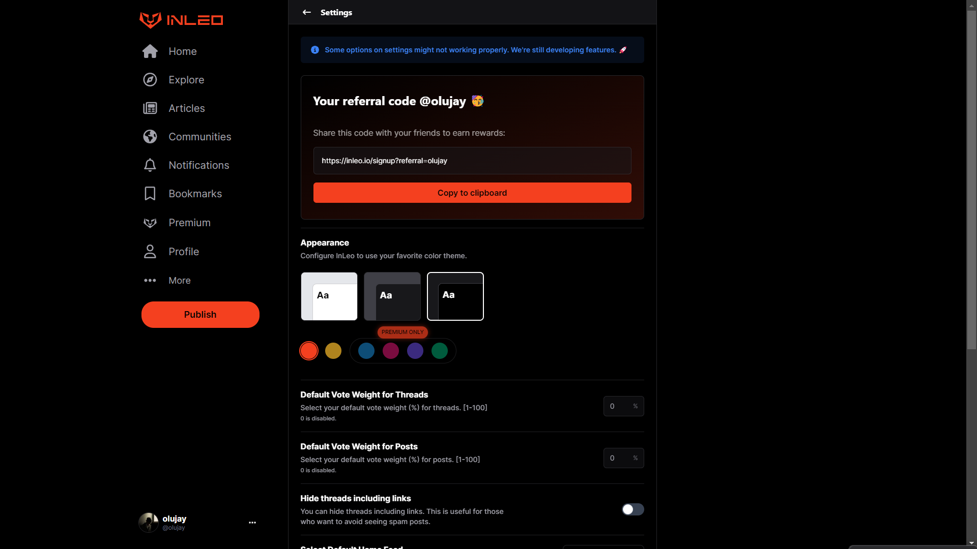Screen dimensions: 977x549
Task: Click the Settings page title
Action: 336,13
